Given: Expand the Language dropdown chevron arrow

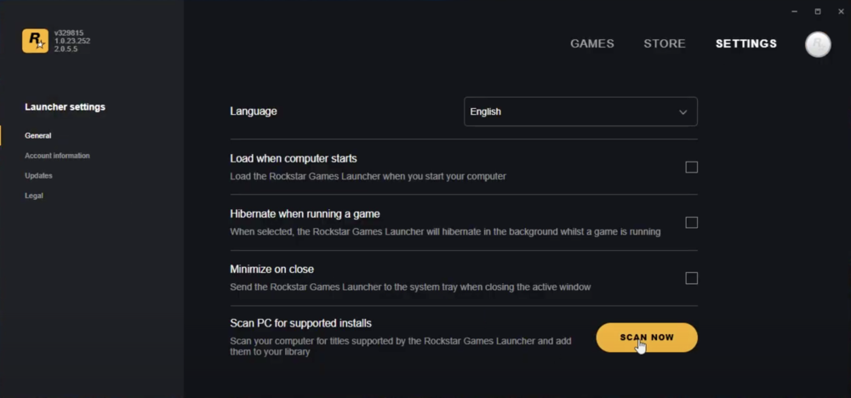Looking at the screenshot, I should [683, 112].
